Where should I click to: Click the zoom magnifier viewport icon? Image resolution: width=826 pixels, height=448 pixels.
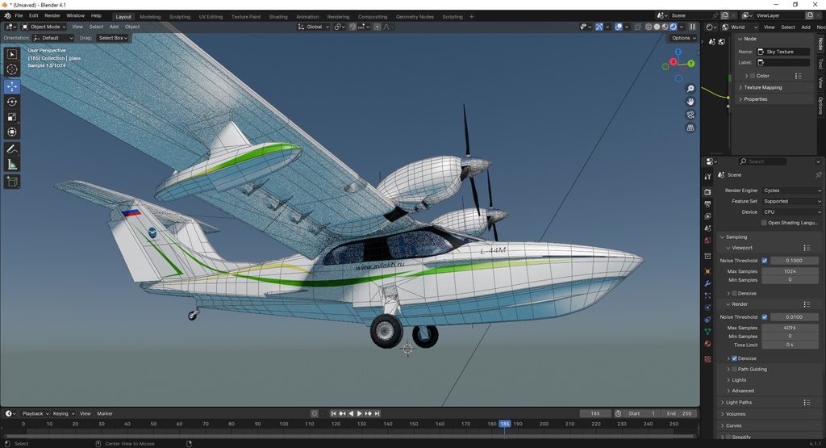pos(690,89)
